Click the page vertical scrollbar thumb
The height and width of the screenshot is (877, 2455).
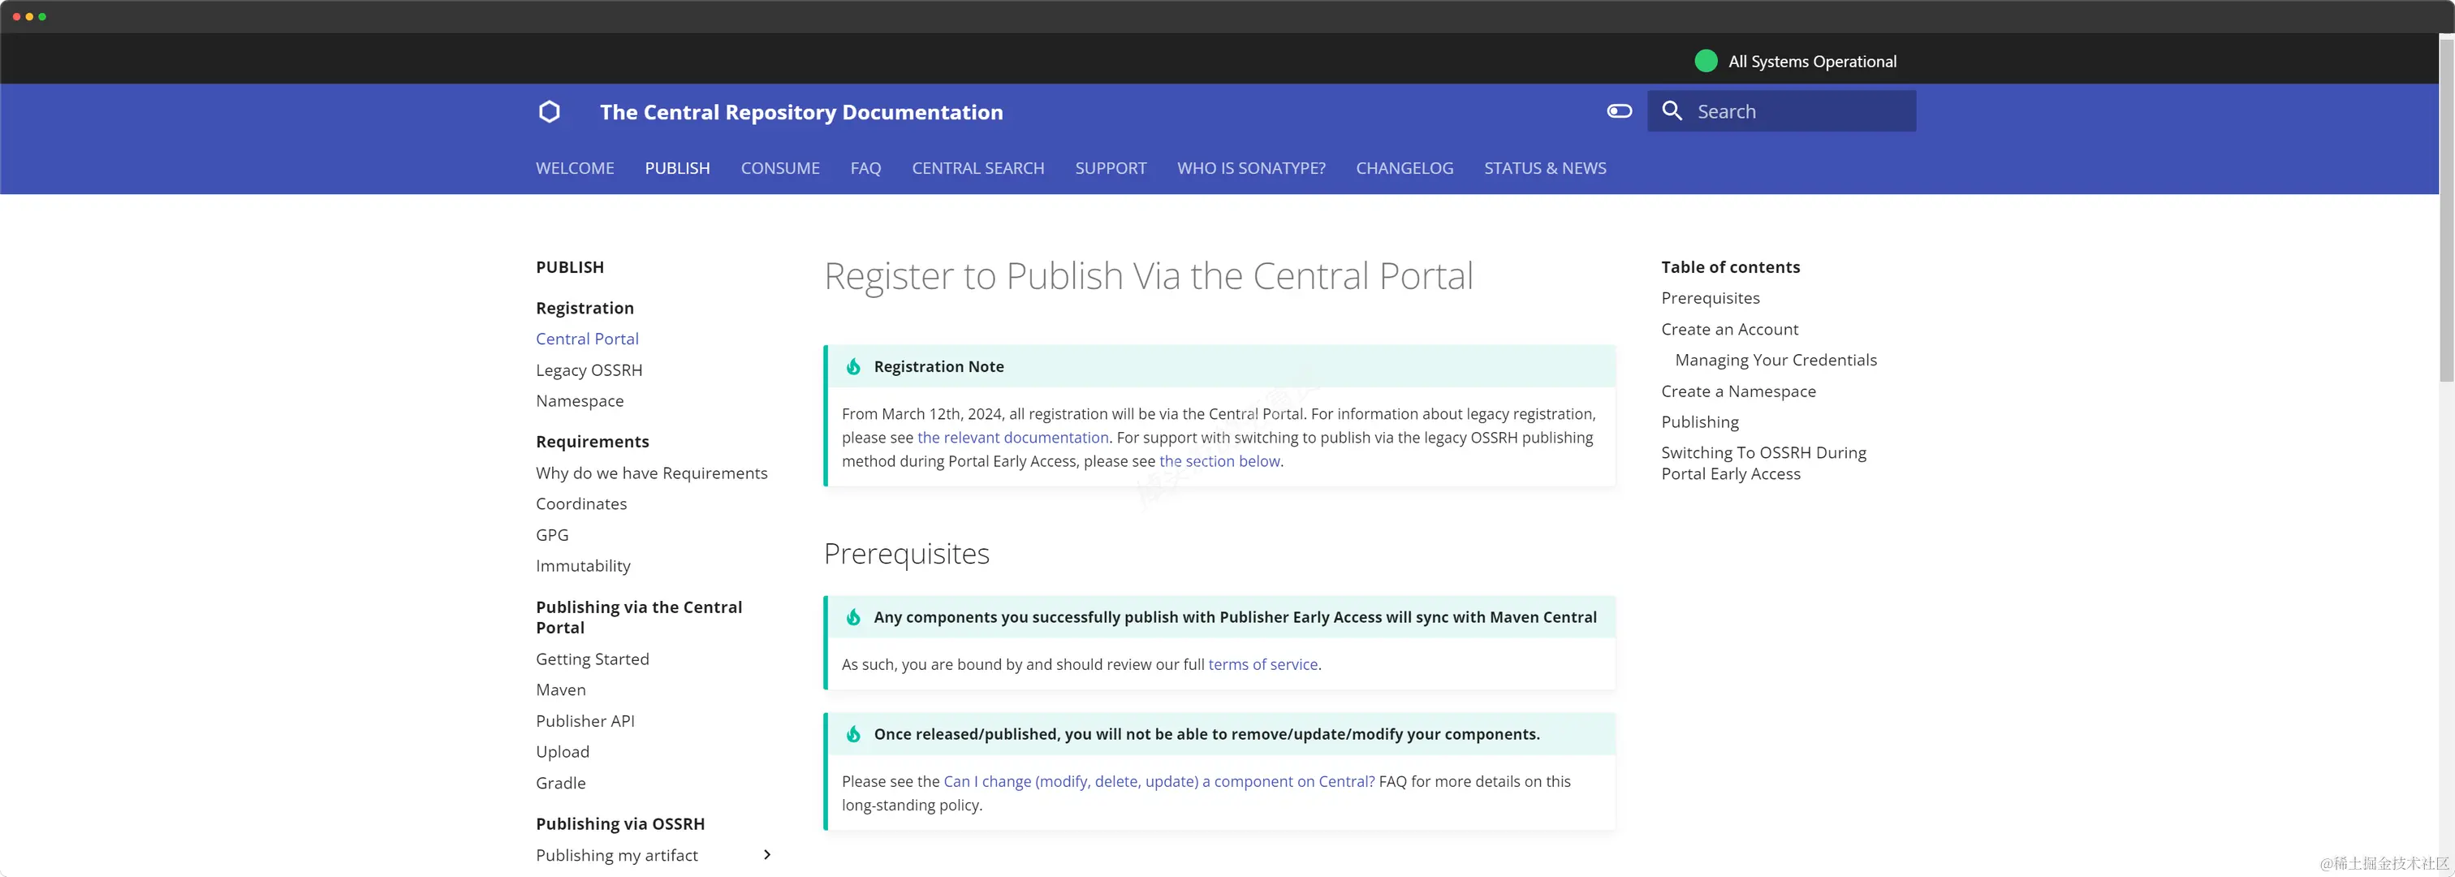2445,210
